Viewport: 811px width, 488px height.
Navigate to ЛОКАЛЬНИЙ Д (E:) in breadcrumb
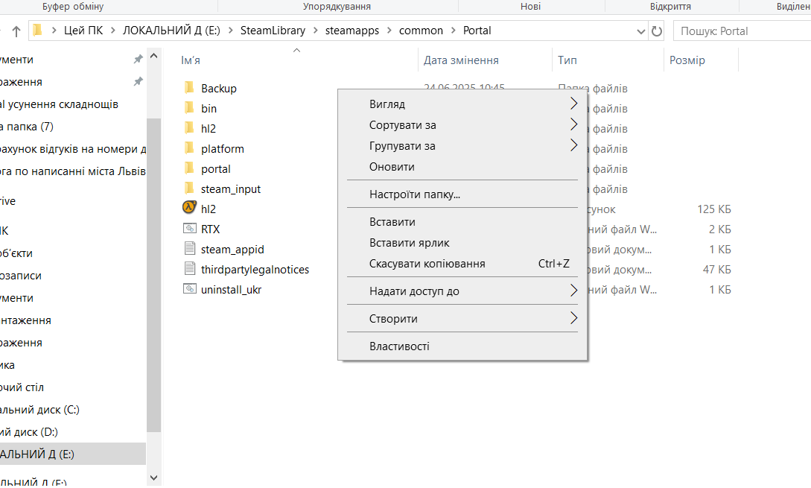(171, 31)
